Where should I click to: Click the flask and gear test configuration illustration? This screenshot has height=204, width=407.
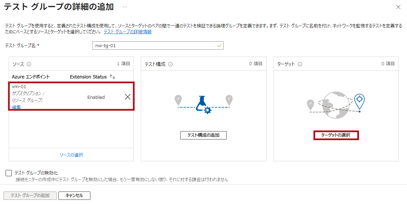click(x=203, y=104)
